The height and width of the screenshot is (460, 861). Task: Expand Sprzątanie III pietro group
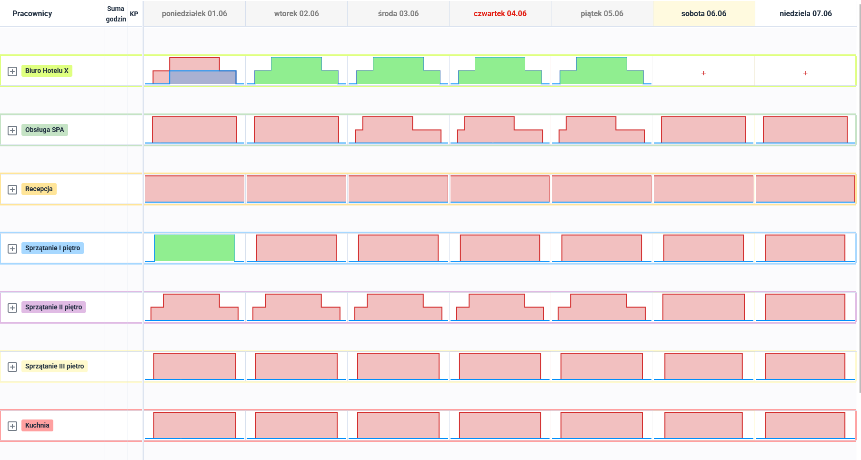[12, 367]
